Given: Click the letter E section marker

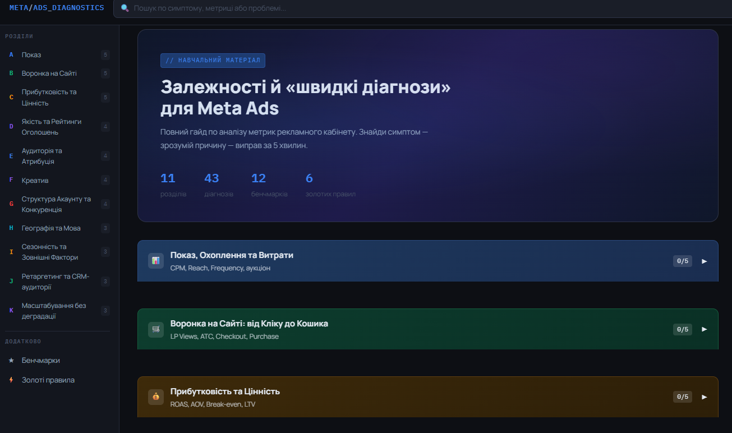Looking at the screenshot, I should 11,156.
